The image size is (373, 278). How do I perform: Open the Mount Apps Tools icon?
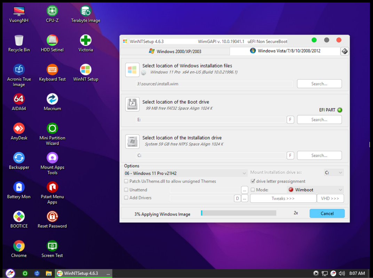point(52,164)
